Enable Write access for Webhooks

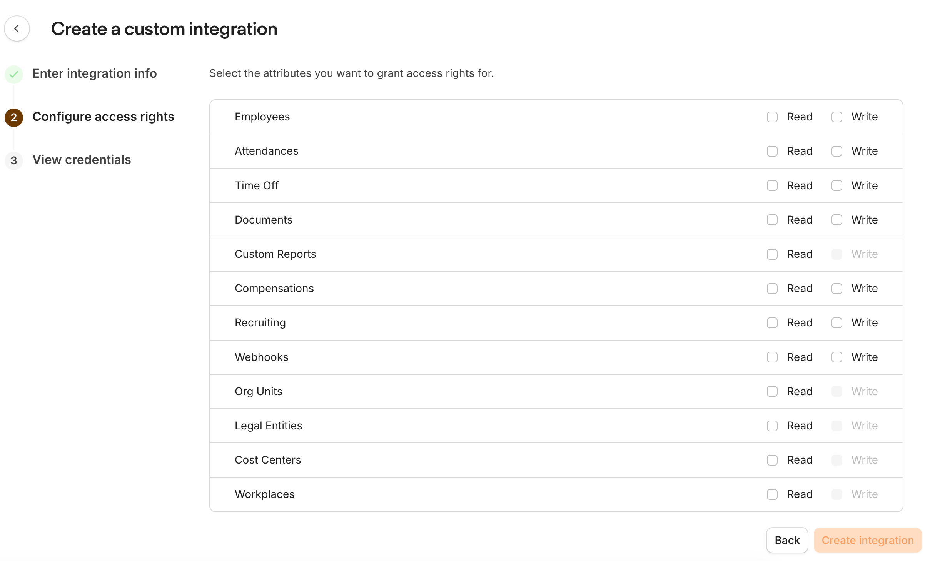click(x=837, y=357)
